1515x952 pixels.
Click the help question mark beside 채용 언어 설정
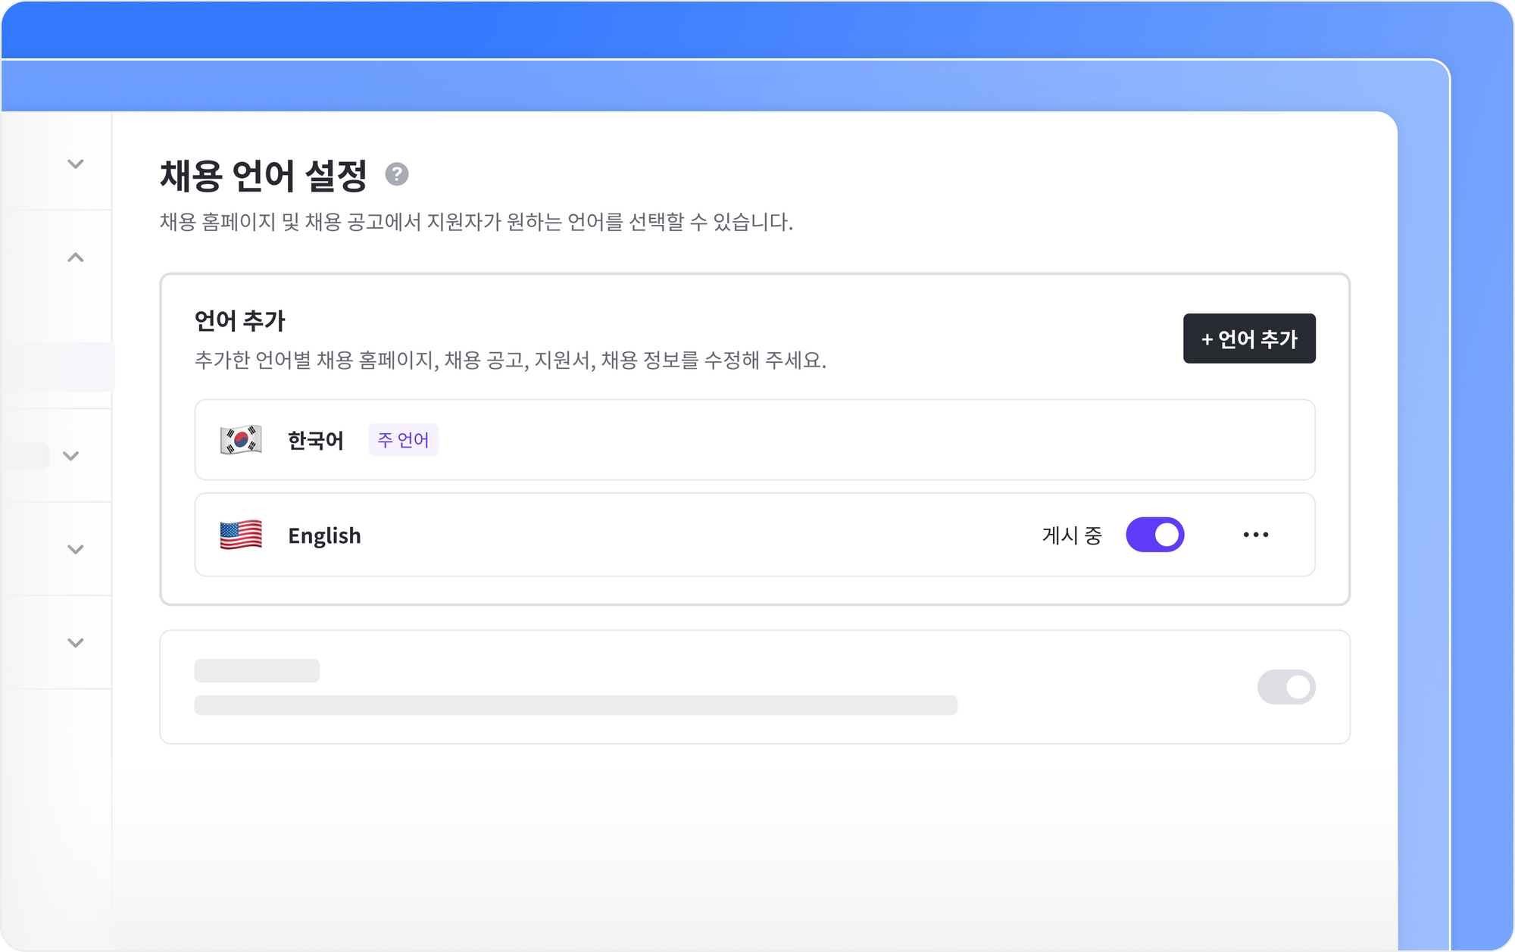(396, 174)
